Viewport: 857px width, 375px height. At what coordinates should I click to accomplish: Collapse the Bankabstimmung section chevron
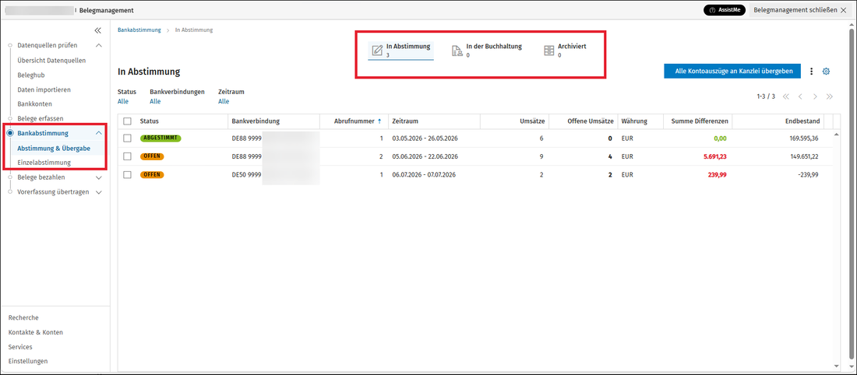(x=98, y=133)
